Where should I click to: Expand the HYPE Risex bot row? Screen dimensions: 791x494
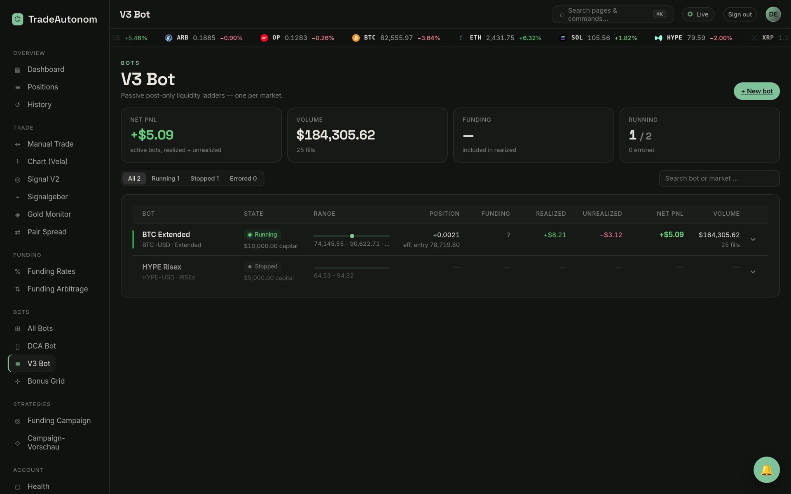pos(753,272)
